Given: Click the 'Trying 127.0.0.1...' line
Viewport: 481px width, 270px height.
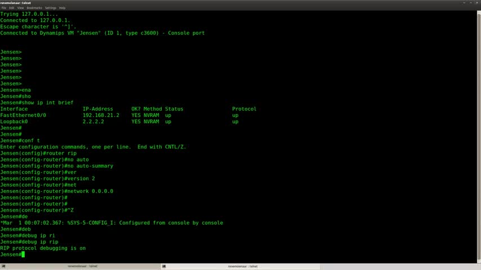Looking at the screenshot, I should pos(29,14).
